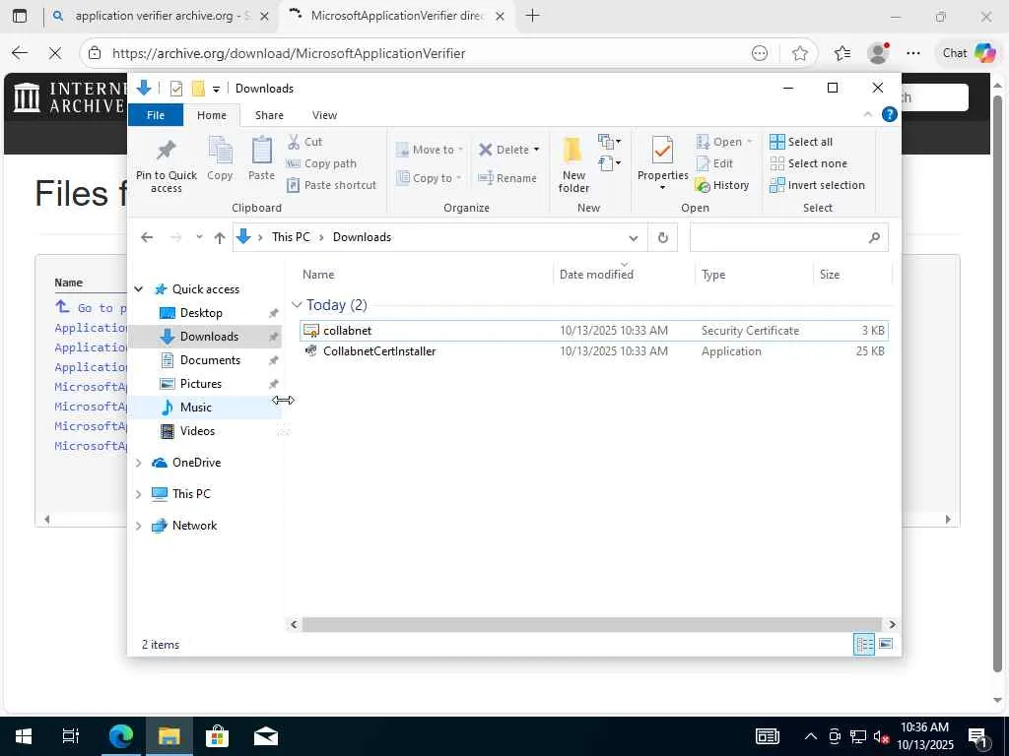Click the Cut scissors command
This screenshot has width=1009, height=756.
click(304, 142)
